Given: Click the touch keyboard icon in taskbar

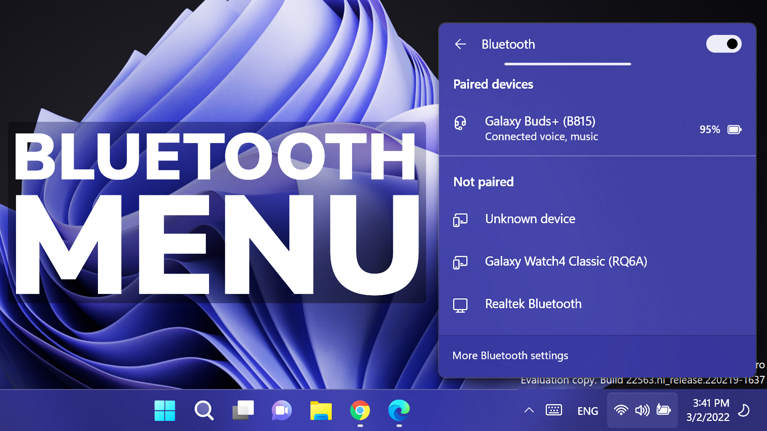Looking at the screenshot, I should [x=554, y=410].
